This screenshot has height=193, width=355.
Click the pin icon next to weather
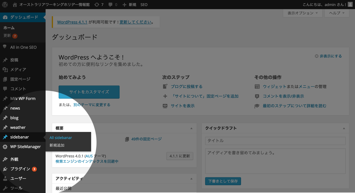[x=5, y=128]
